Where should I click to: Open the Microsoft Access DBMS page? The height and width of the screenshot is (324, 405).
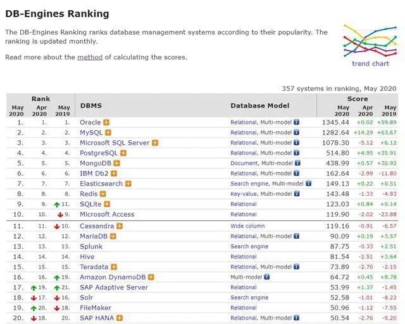click(107, 214)
